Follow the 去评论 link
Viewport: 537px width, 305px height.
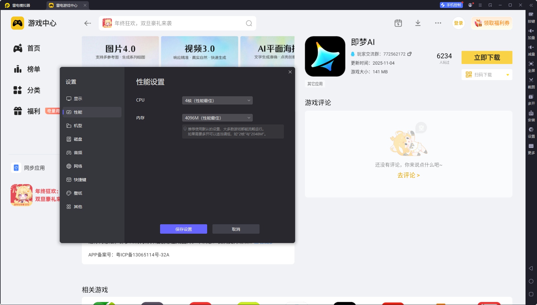[408, 175]
